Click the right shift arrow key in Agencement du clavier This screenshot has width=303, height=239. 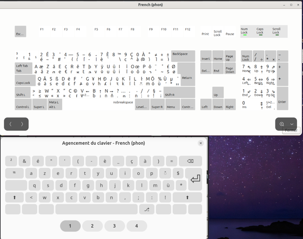point(187,197)
